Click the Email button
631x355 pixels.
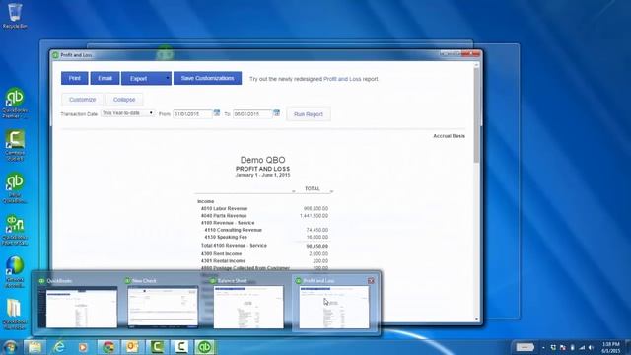(x=105, y=78)
